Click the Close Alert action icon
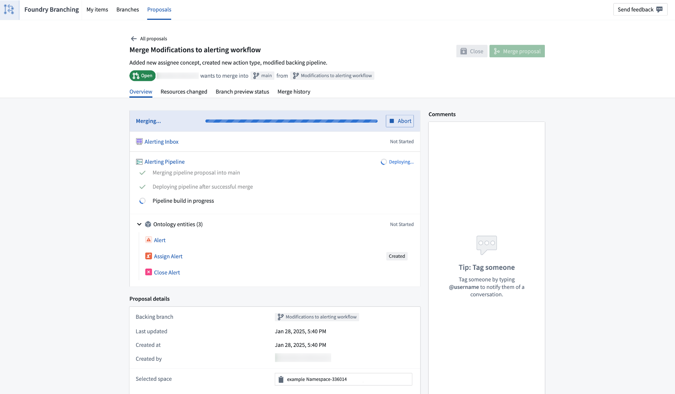675x394 pixels. (x=148, y=272)
